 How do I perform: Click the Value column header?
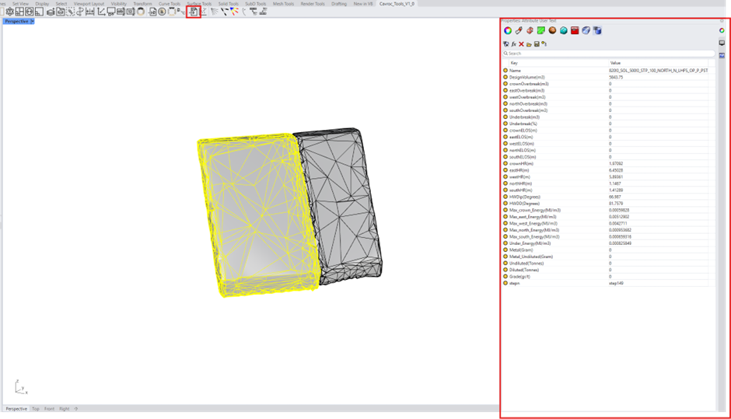(615, 63)
